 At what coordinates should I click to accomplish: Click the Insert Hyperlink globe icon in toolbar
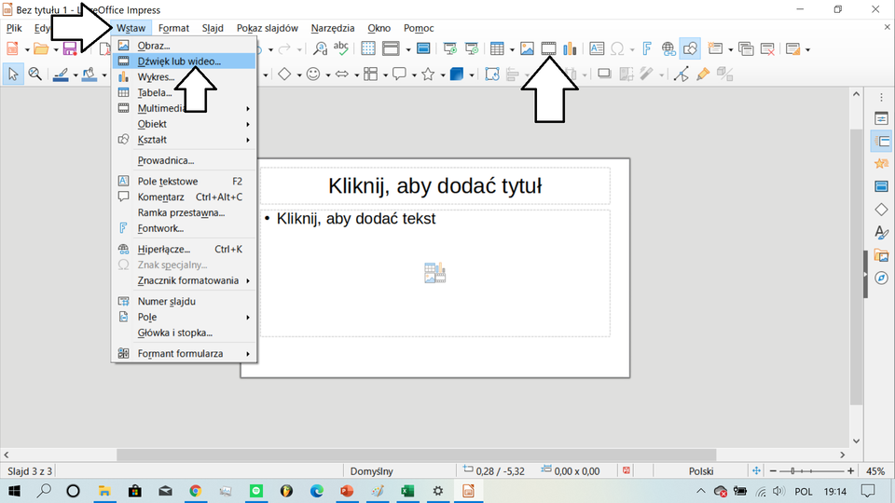(x=668, y=49)
